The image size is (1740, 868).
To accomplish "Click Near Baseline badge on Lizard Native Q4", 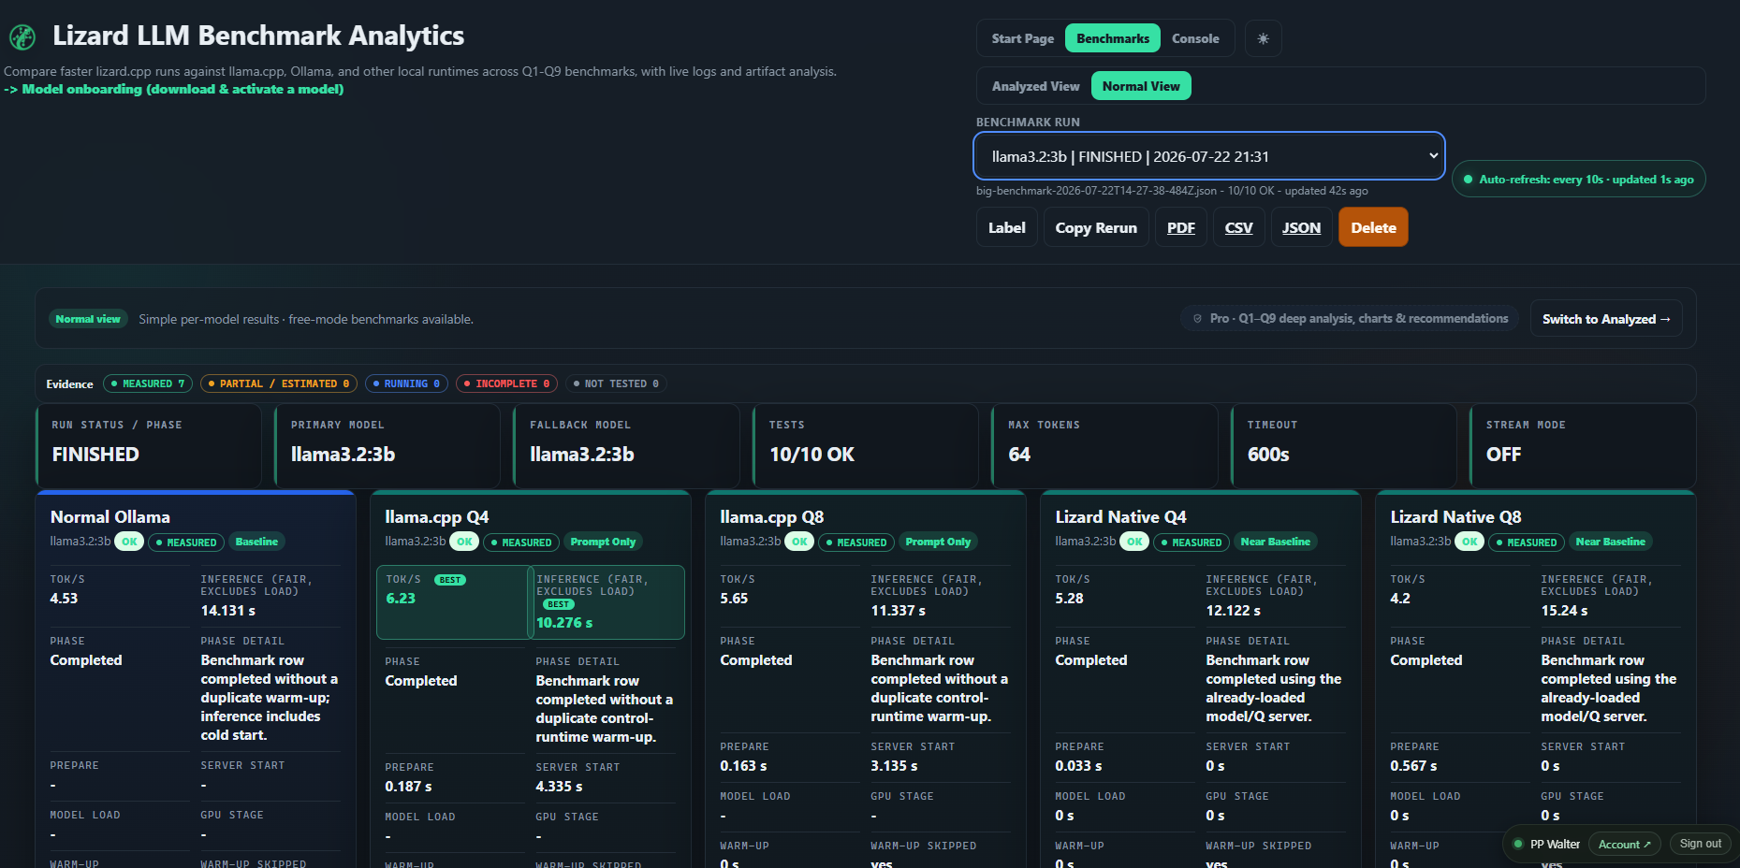I will point(1276,542).
